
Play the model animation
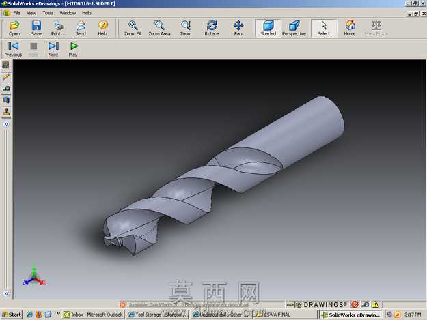[x=73, y=49]
